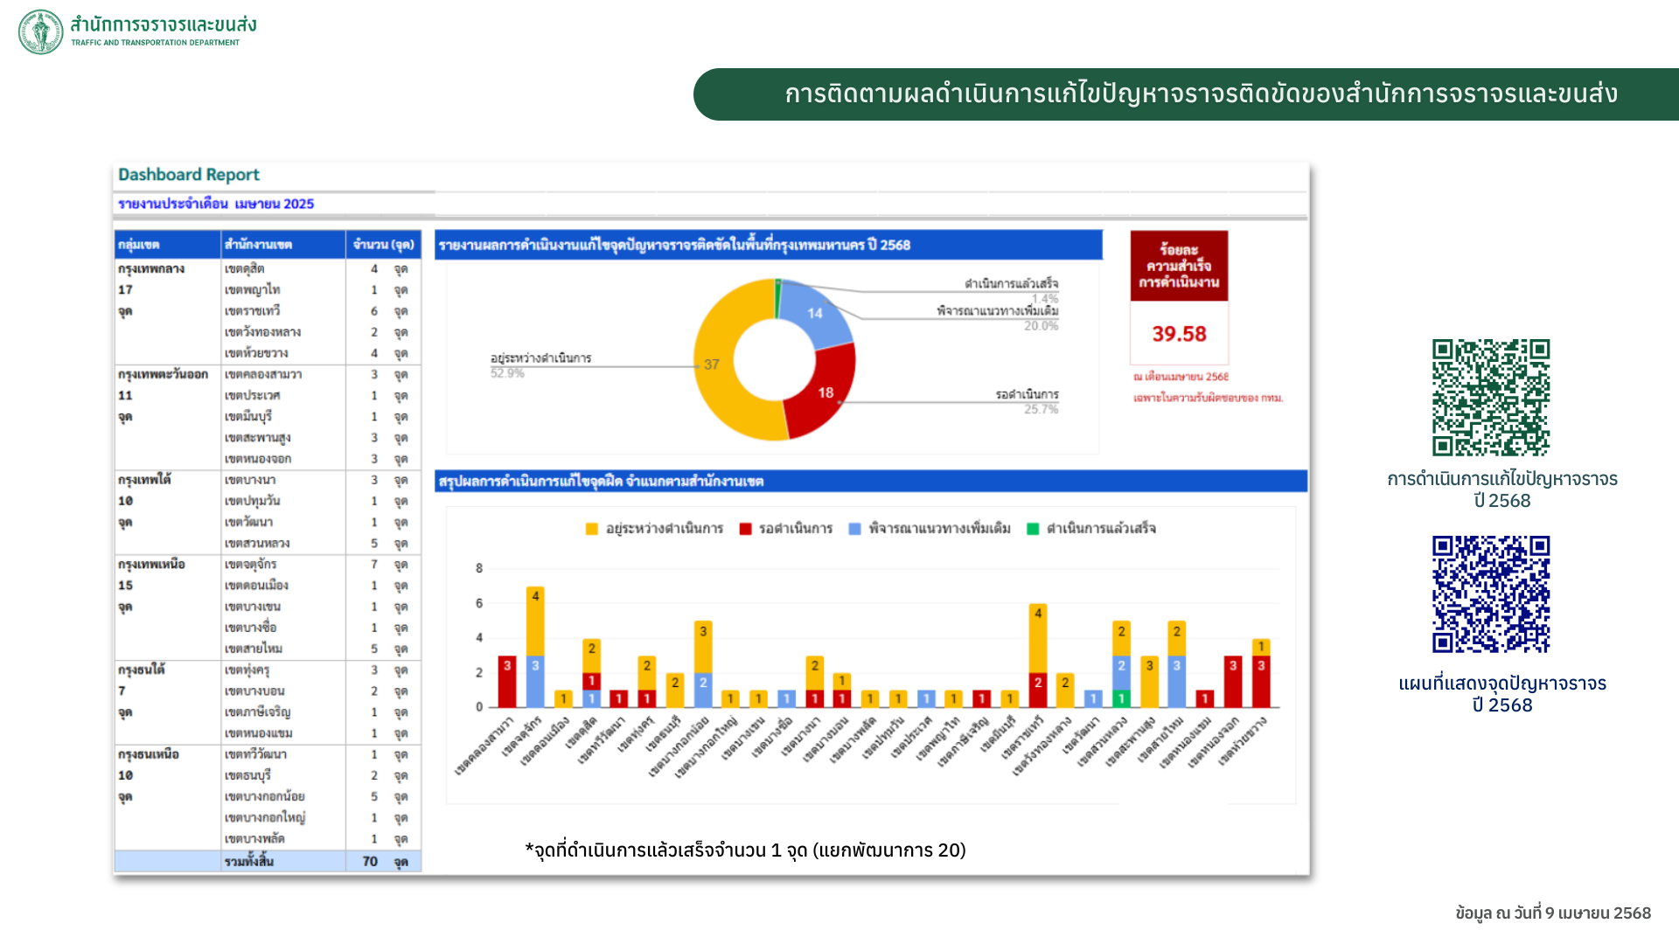This screenshot has height=944, width=1679.
Task: Select the 'เขตวังทองหลาง' table row
Action: [x=321, y=332]
